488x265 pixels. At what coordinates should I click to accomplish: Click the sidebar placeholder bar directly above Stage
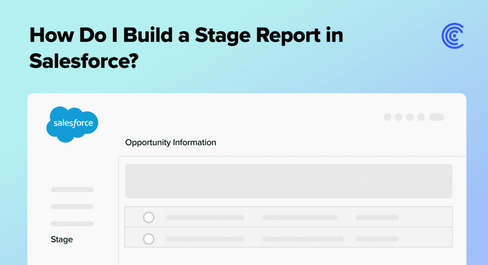(72, 224)
